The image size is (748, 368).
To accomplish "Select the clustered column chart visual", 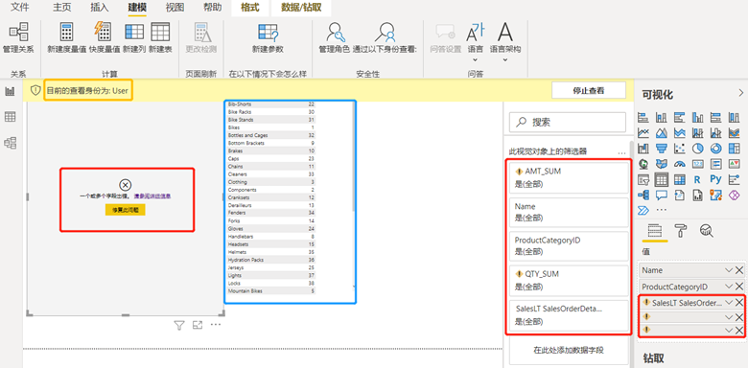I will [697, 117].
